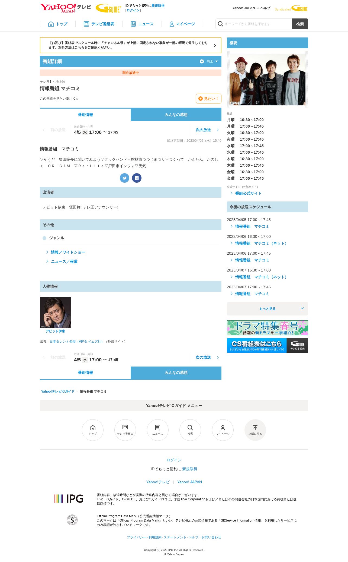Click the footer マイページ circle icon
348x562 pixels.
tap(223, 430)
